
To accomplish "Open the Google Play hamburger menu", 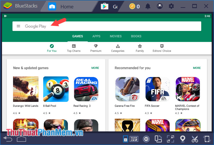I will click(19, 26).
